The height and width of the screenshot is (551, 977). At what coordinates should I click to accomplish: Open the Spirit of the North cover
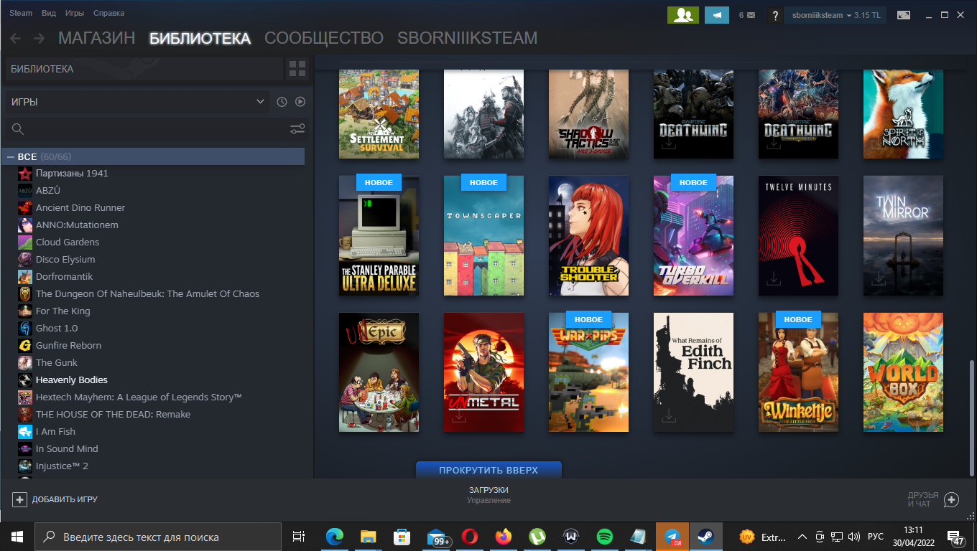(x=903, y=114)
